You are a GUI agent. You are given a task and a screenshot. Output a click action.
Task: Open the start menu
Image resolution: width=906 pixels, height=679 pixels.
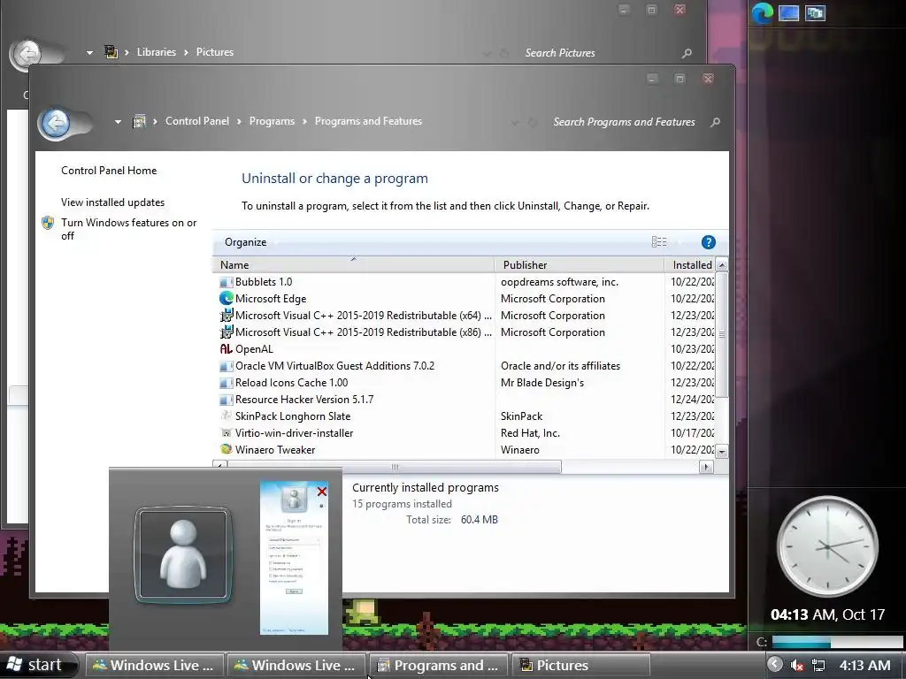click(x=38, y=665)
